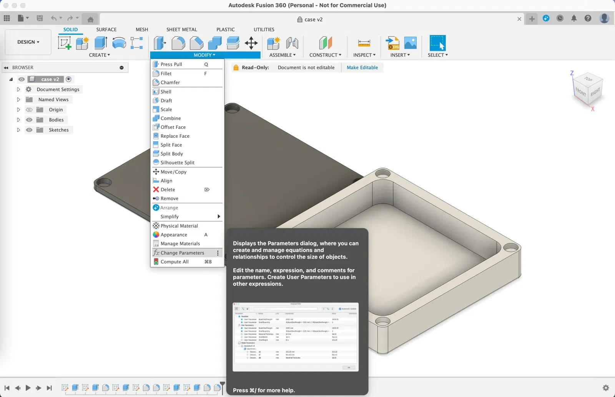Click the Joint tool under Assemble

(x=292, y=43)
